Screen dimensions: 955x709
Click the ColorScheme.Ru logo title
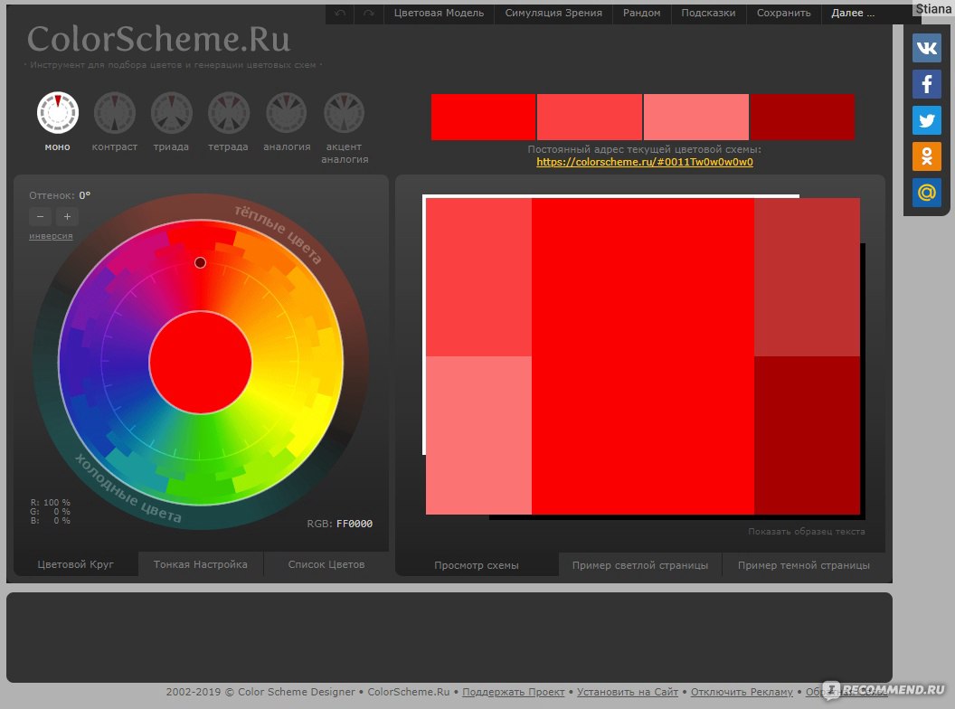point(158,39)
